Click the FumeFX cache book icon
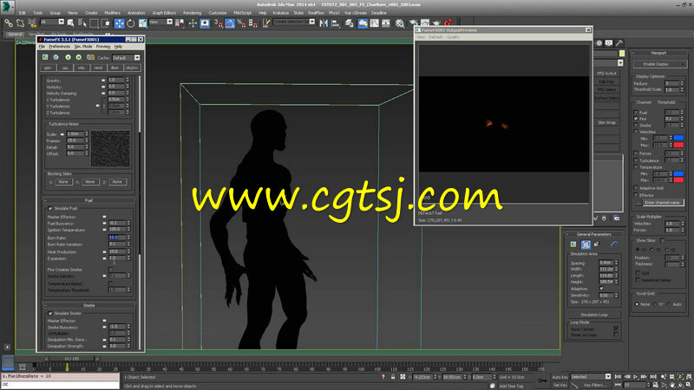 [90, 57]
